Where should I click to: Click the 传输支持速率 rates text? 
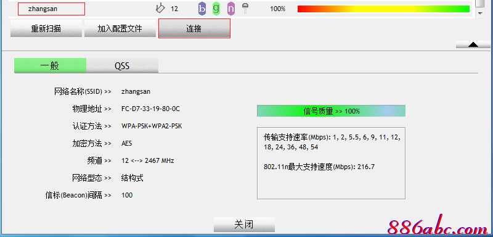click(x=332, y=142)
